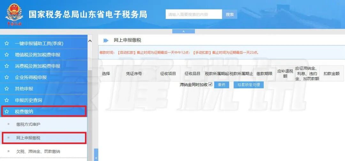The width and height of the screenshot is (345, 161).
Task: Click the 缴款时间 deadline notice text
Action: 179,53
